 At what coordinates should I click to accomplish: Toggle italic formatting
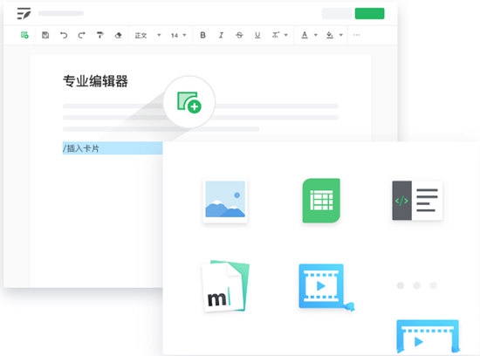click(x=221, y=35)
